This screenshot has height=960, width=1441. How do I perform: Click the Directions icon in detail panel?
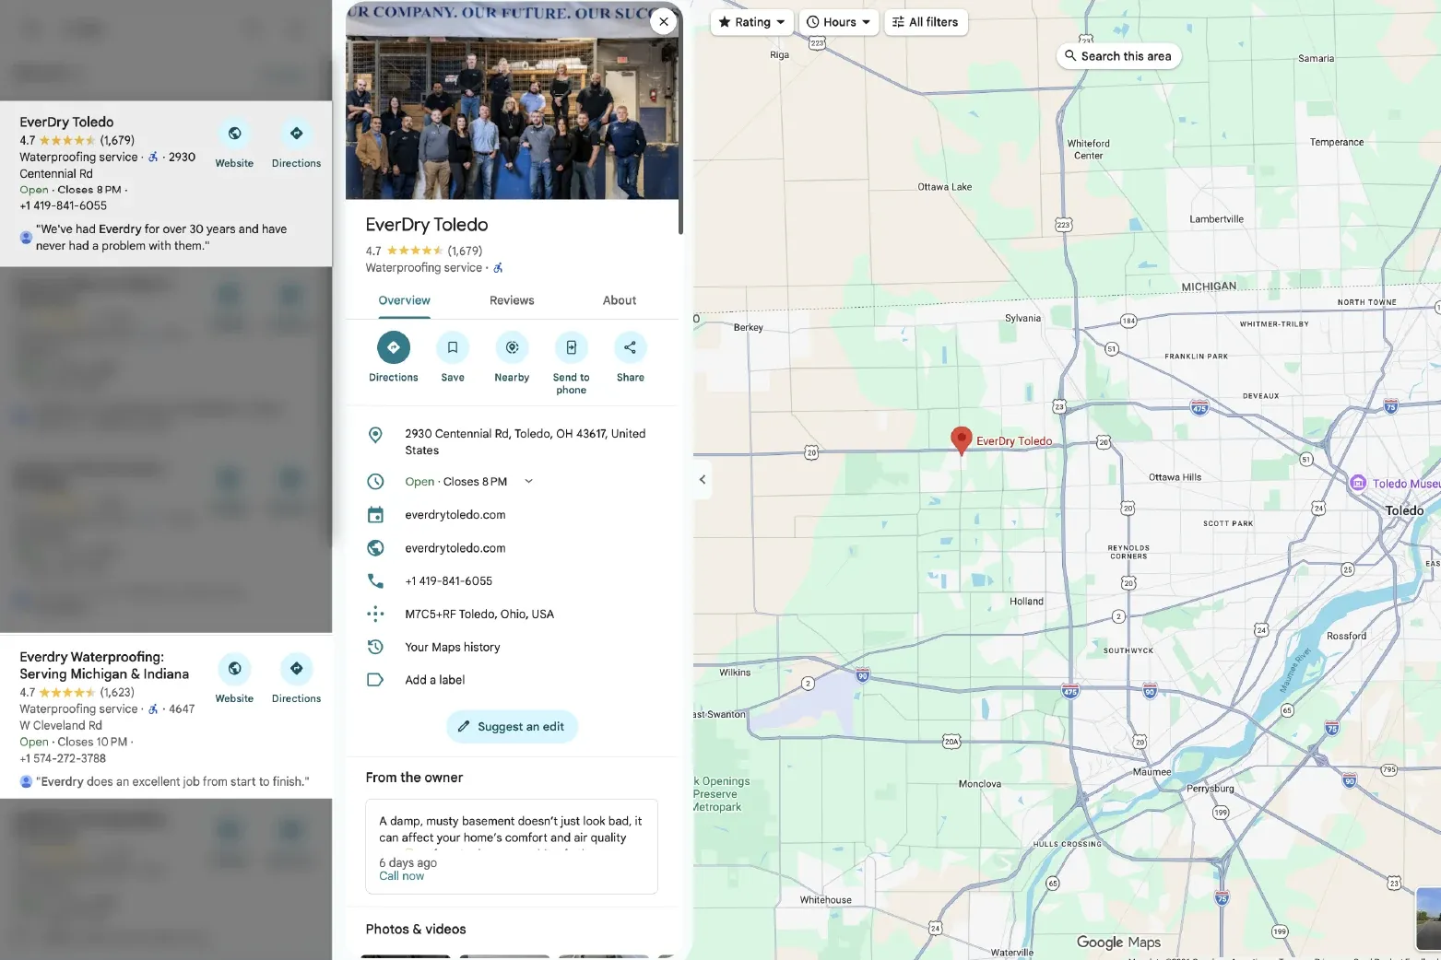(394, 347)
